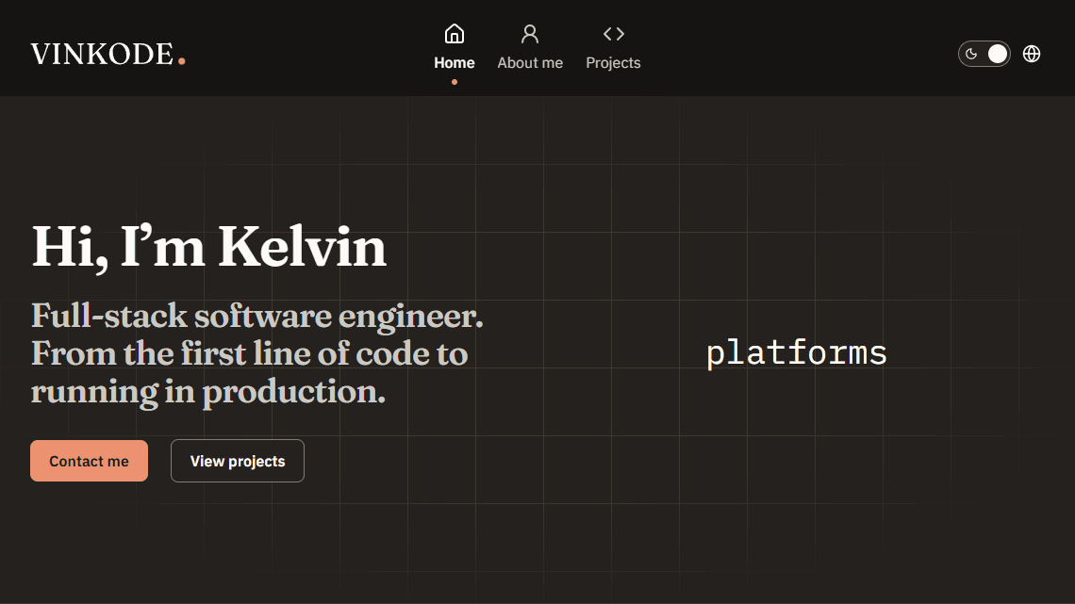Open the Projects navigation tab
This screenshot has width=1075, height=604.
613,48
